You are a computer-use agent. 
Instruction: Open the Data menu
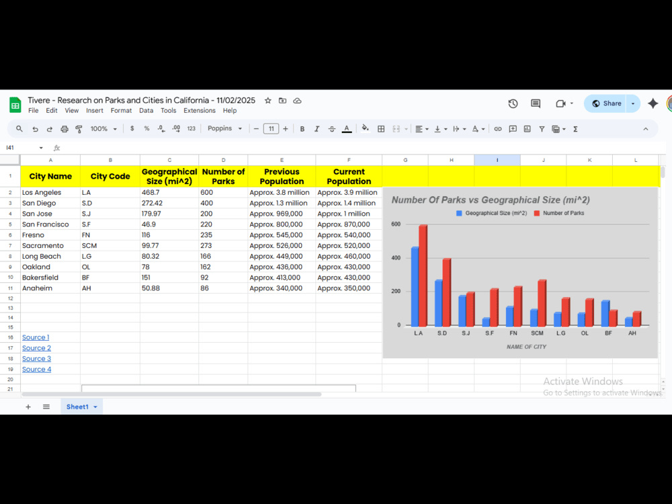146,111
